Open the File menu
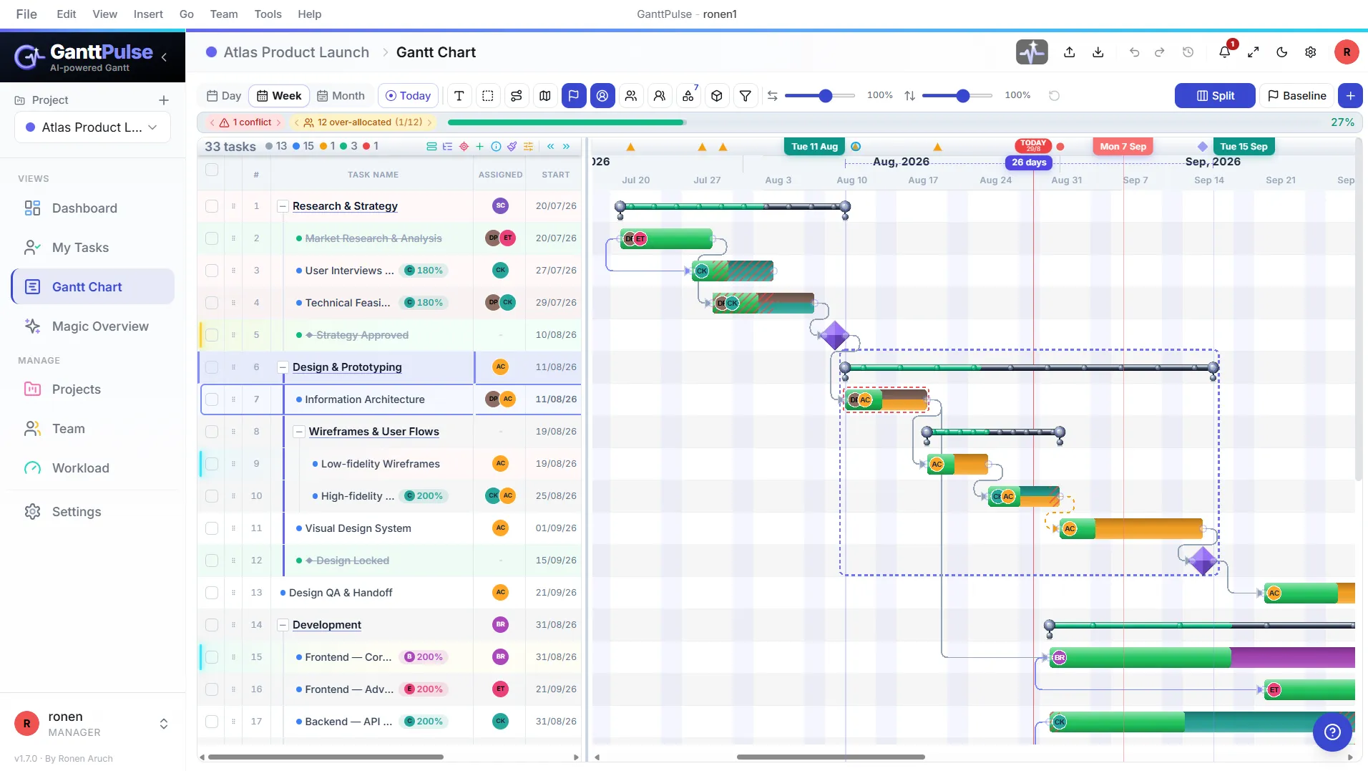The width and height of the screenshot is (1368, 771). [x=26, y=14]
